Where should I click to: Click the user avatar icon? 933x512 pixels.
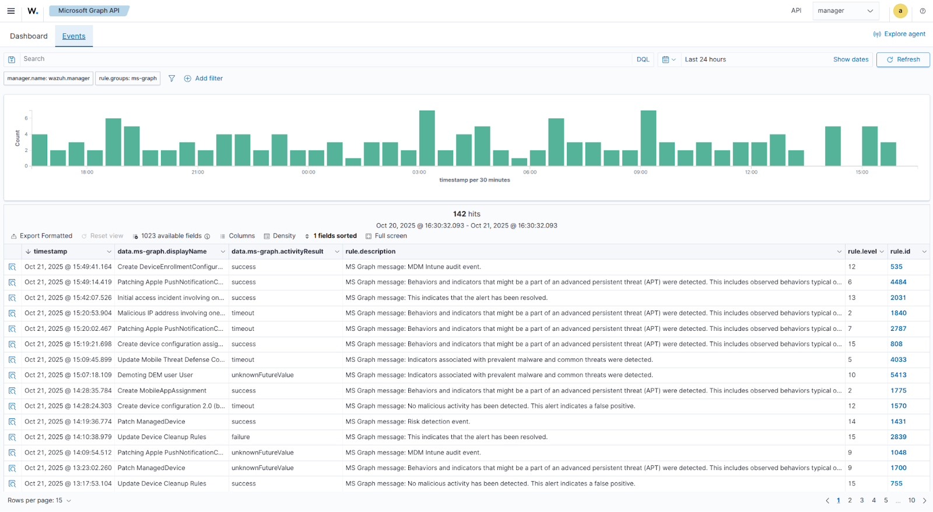(x=900, y=11)
